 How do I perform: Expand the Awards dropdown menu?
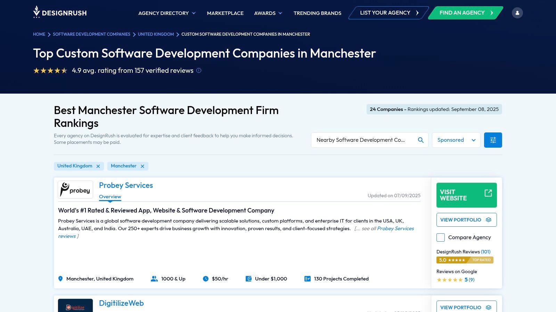coord(268,13)
